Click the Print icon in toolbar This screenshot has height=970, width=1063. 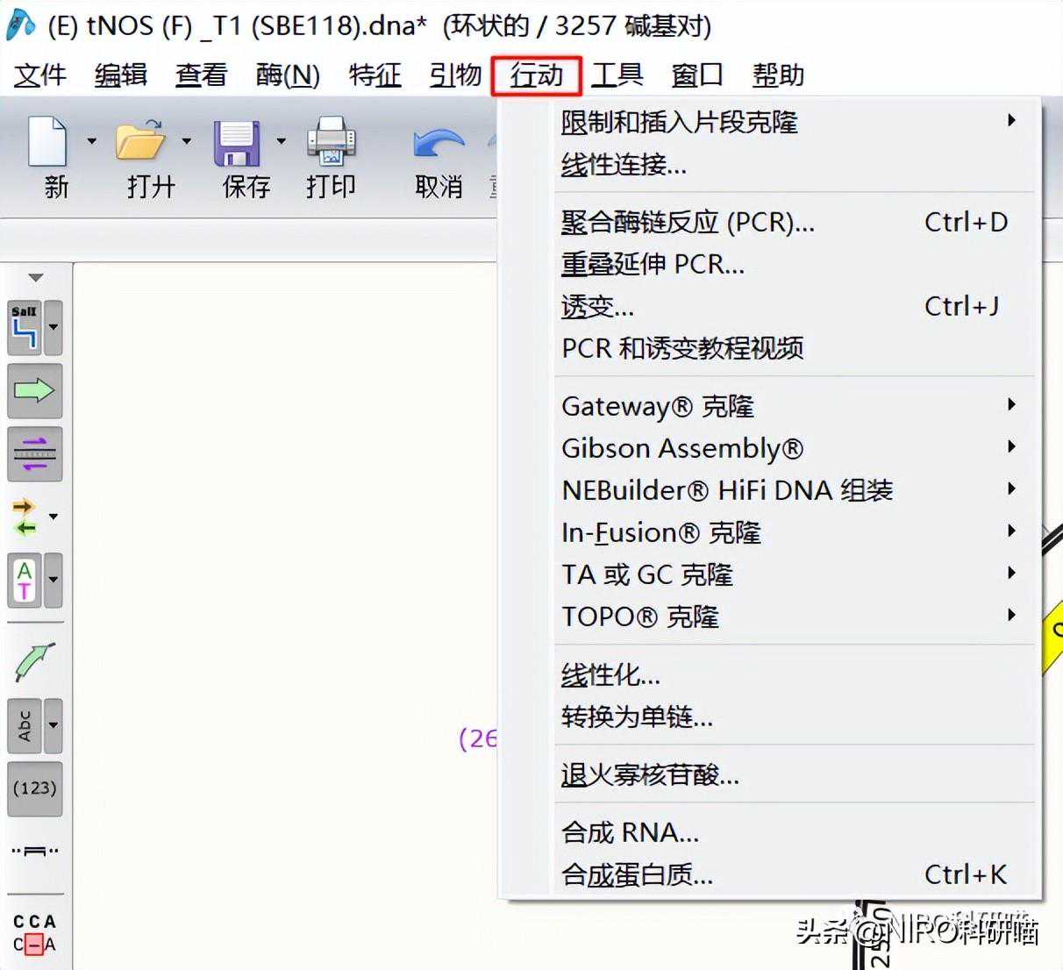coord(331,141)
